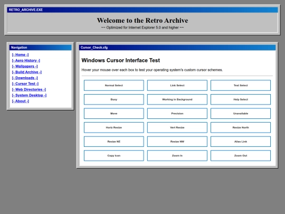
Task: Select the Zoom Out cursor box
Action: pyautogui.click(x=241, y=155)
